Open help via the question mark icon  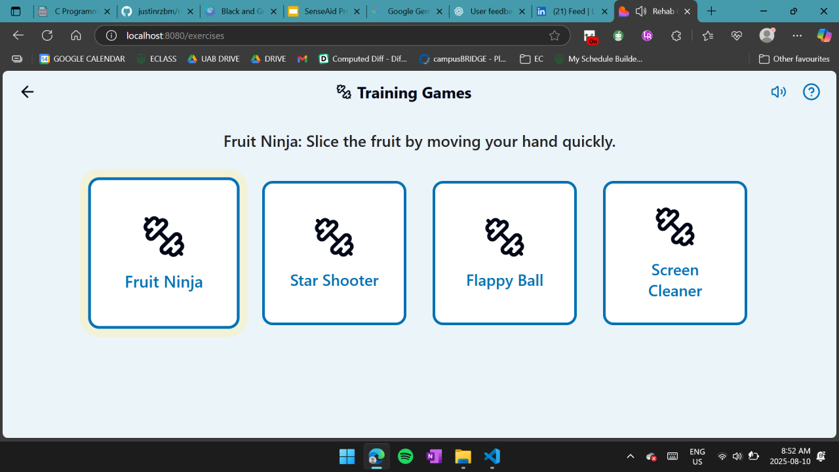[x=811, y=92]
